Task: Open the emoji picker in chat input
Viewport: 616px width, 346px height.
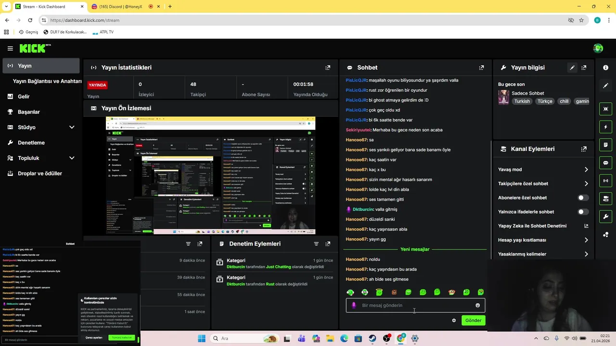Action: point(477,305)
